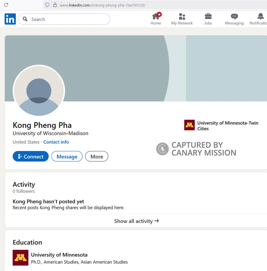267x271 pixels.
Task: Open the shield tracking protection icon
Action: tap(47, 5)
